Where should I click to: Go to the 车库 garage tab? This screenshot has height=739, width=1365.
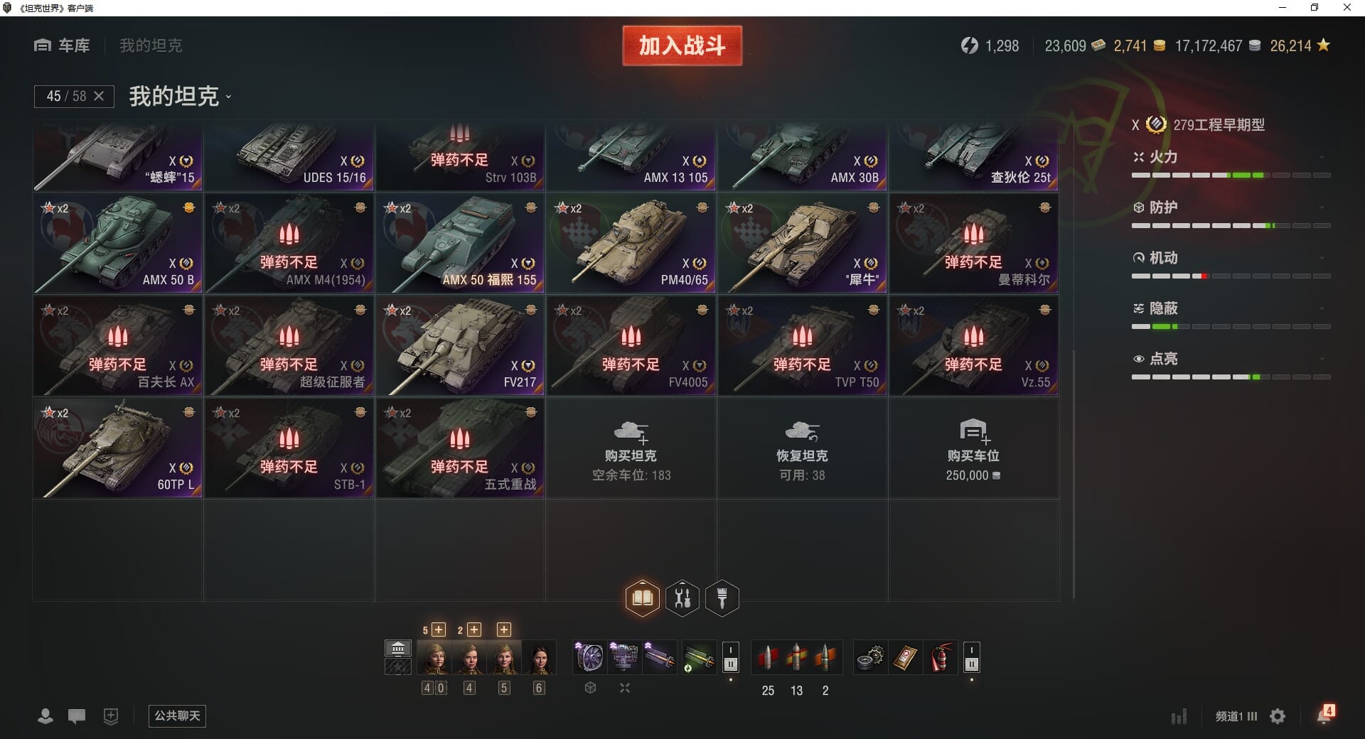click(x=62, y=45)
